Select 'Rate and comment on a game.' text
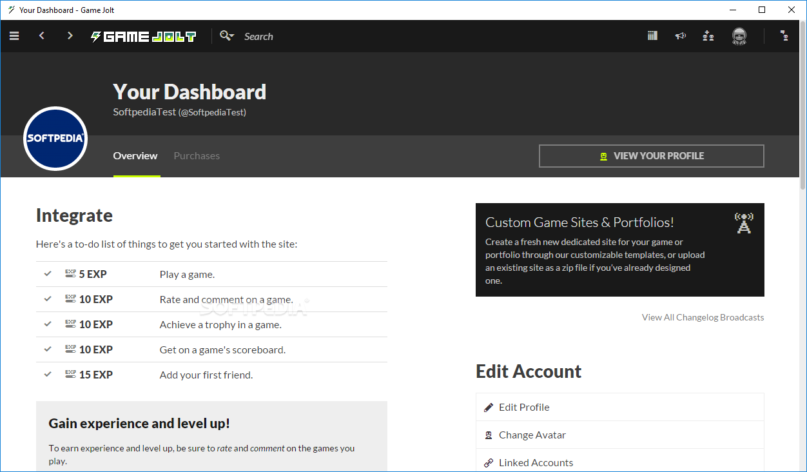This screenshot has width=807, height=472. click(x=226, y=299)
